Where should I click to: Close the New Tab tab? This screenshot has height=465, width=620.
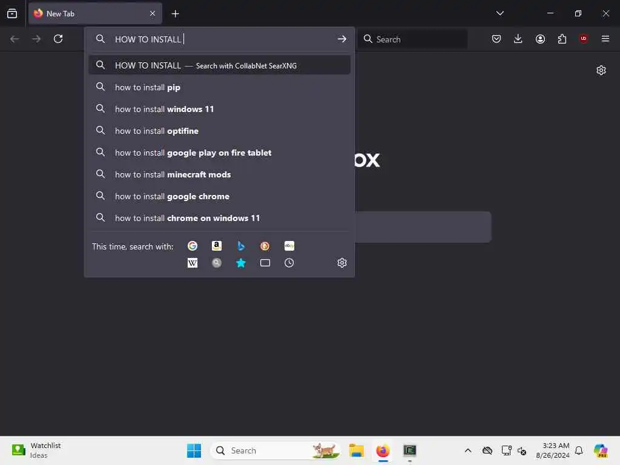point(153,13)
